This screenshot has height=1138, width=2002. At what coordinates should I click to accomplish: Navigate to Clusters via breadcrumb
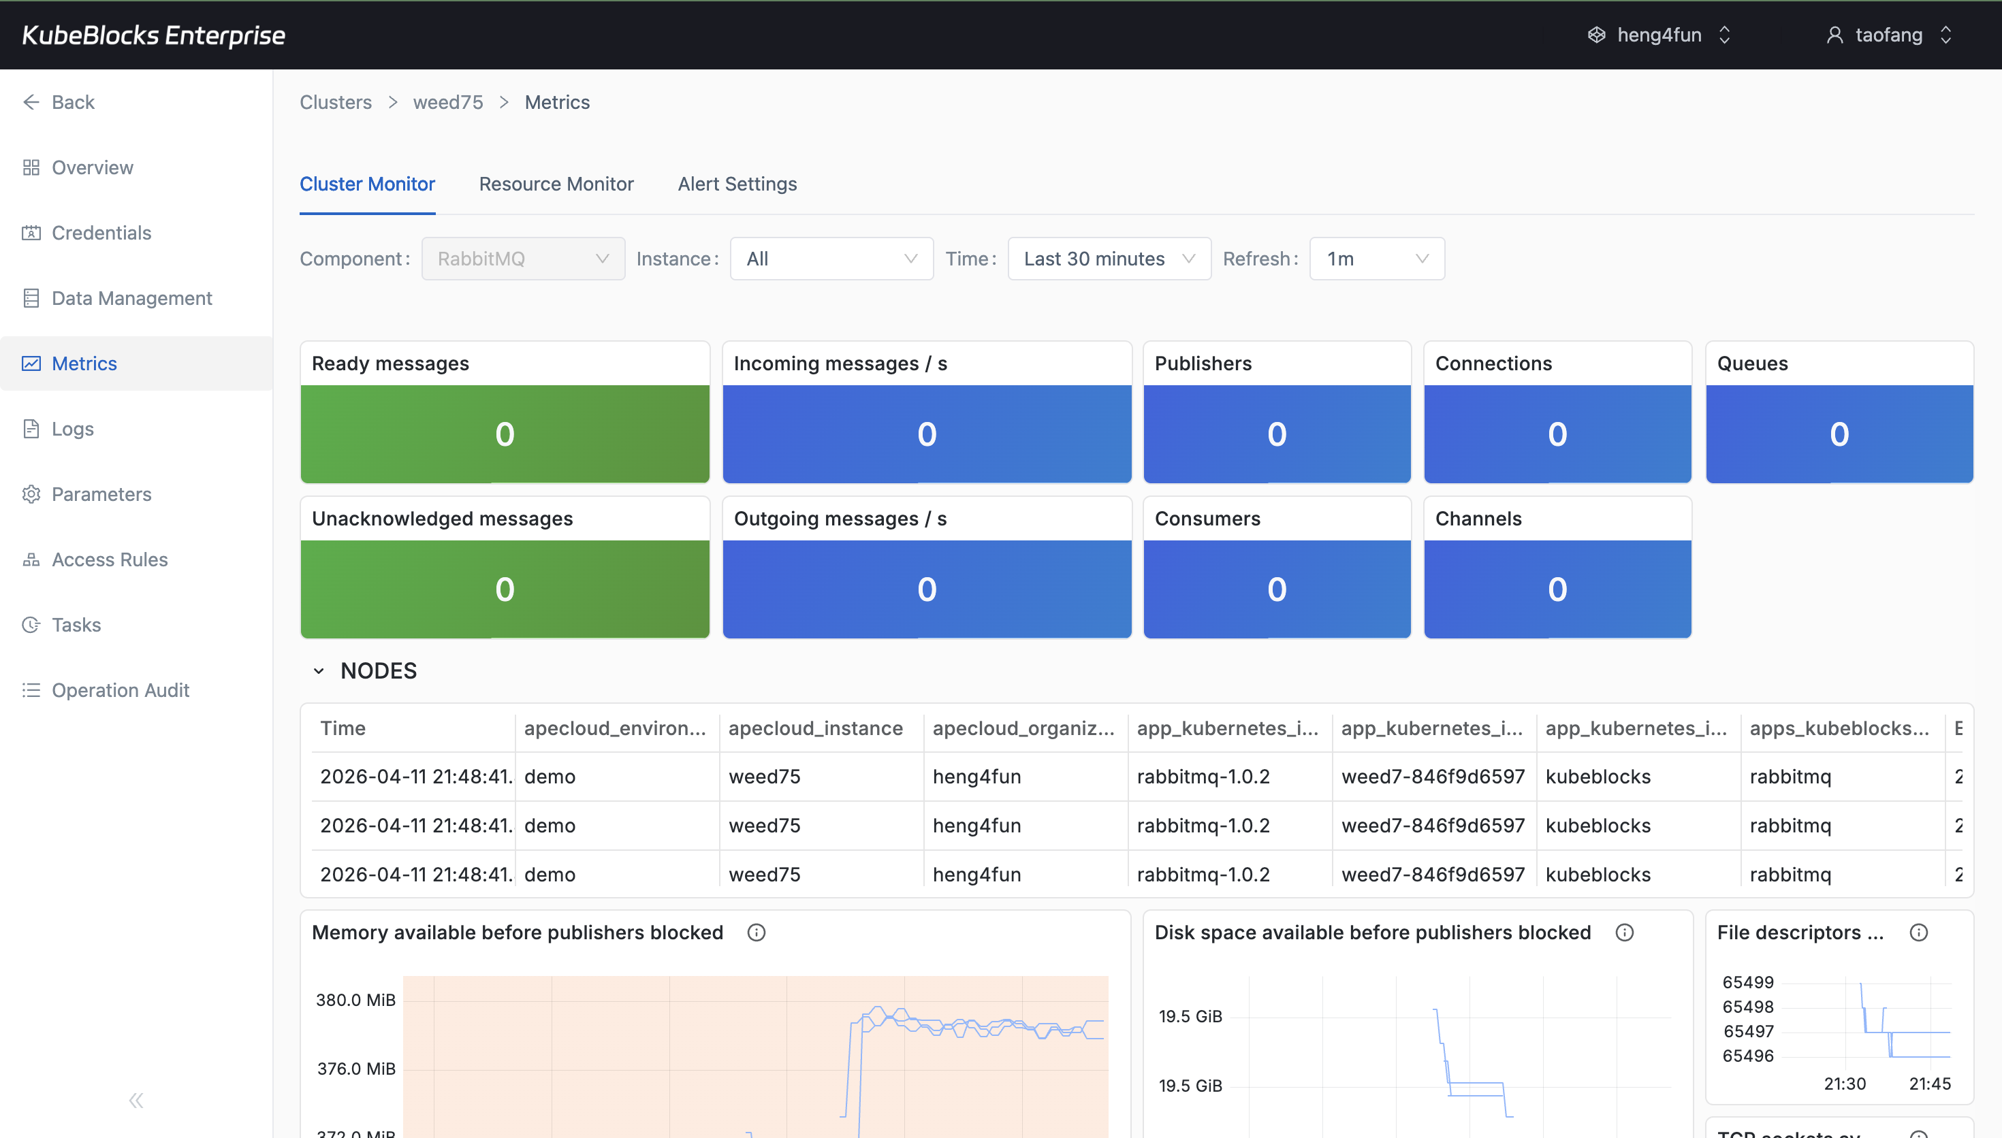334,101
